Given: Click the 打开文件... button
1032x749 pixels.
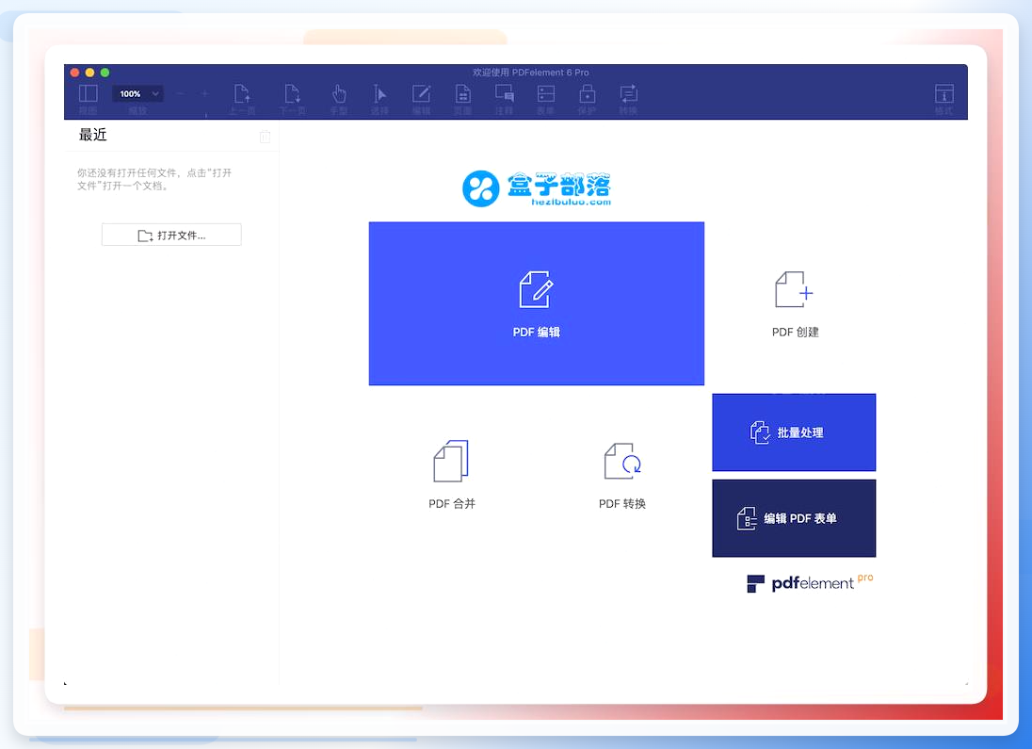Looking at the screenshot, I should [171, 236].
